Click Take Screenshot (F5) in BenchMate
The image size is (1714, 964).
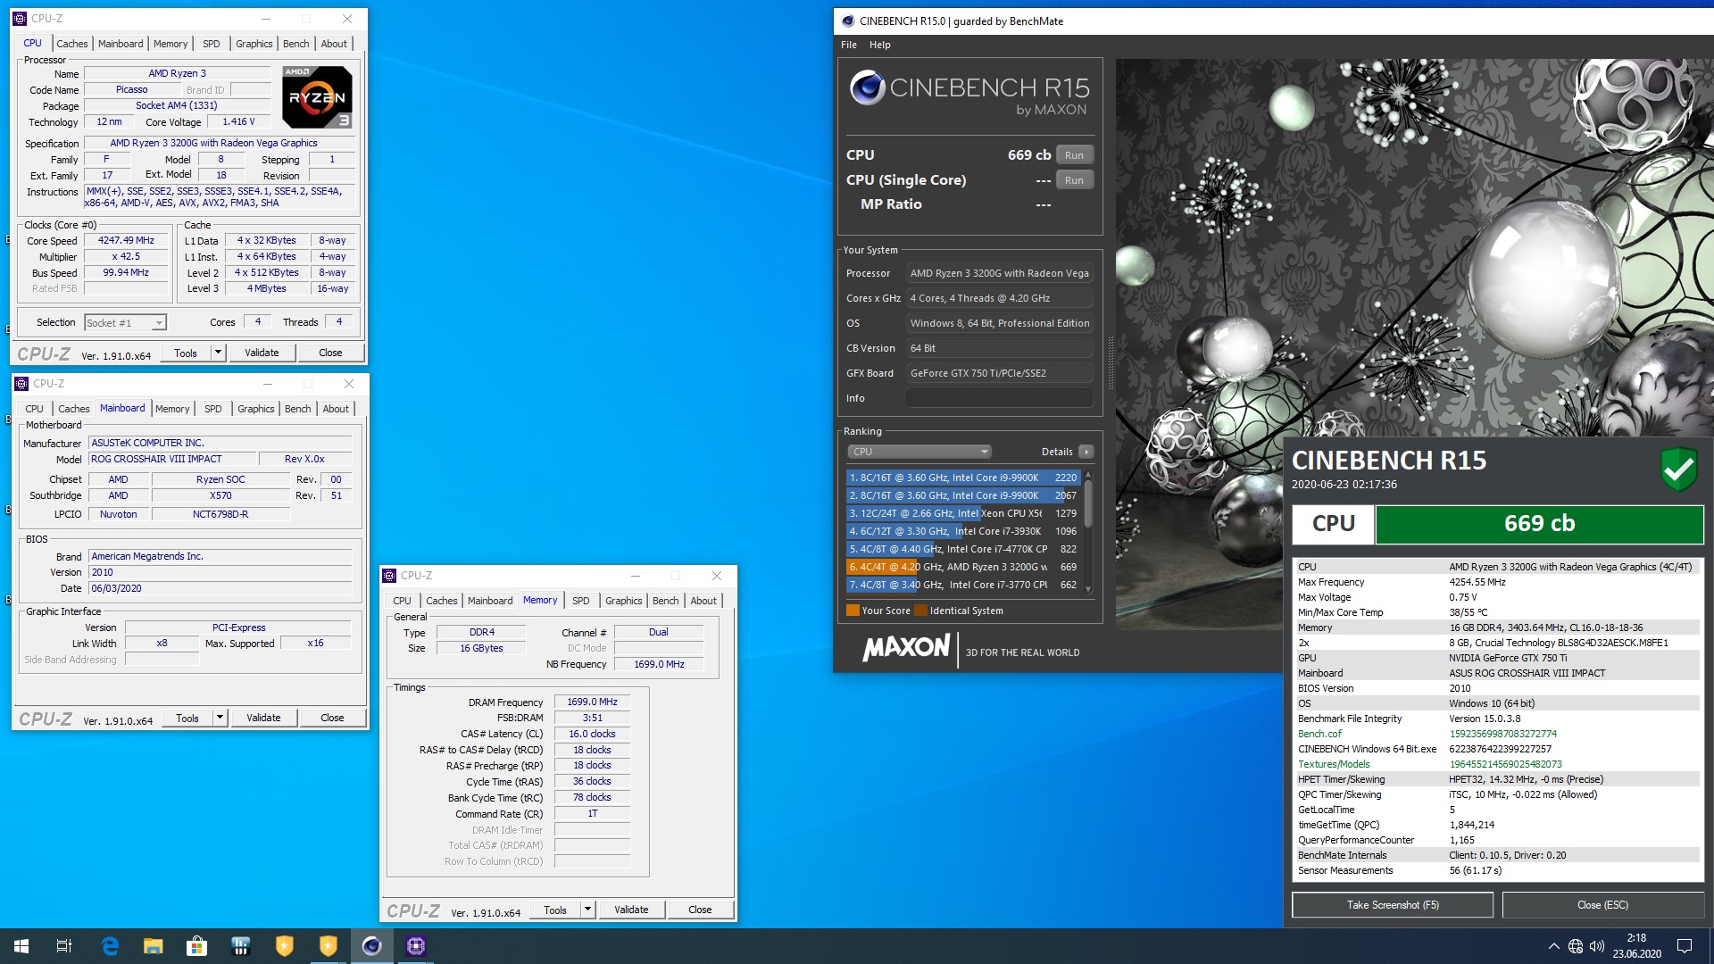pos(1393,905)
